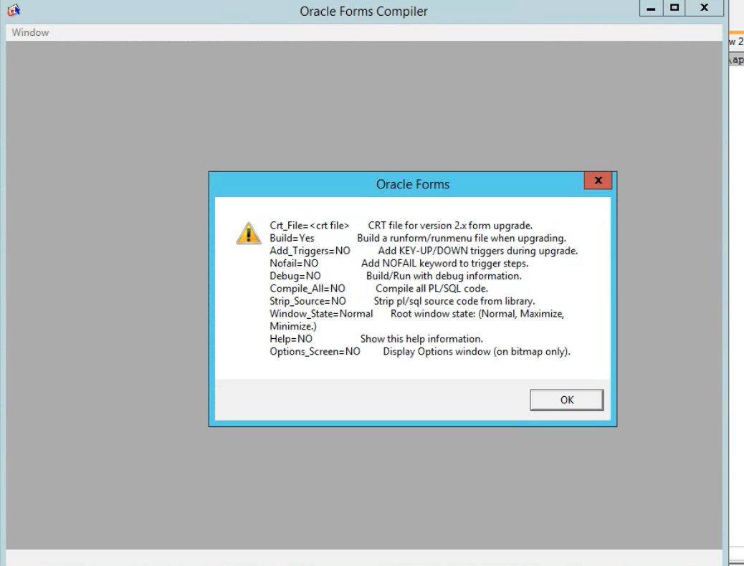Click the Crt_File=<crt file> help line

(309, 226)
